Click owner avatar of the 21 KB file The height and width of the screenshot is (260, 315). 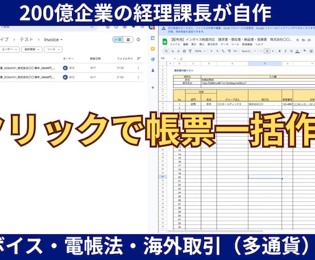pyautogui.click(x=65, y=77)
